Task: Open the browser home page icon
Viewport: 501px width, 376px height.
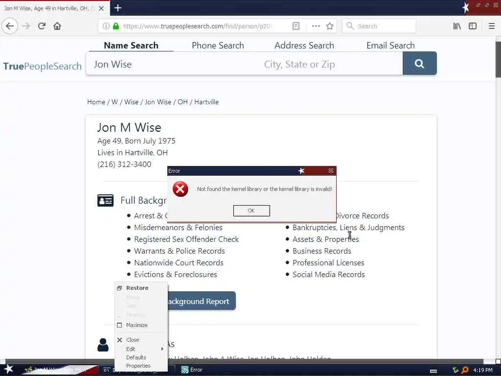Action: (x=57, y=26)
